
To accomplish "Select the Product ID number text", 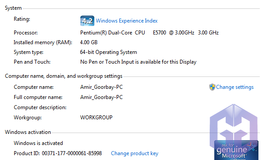I will pyautogui.click(x=72, y=153).
